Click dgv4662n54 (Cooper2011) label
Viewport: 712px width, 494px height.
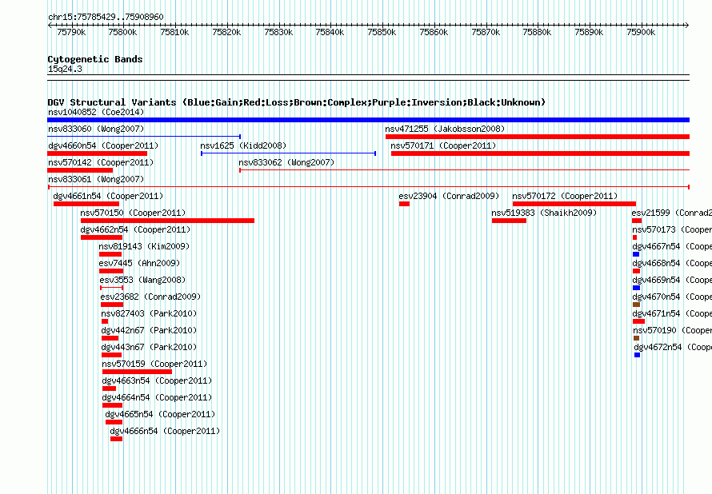pyautogui.click(x=135, y=229)
